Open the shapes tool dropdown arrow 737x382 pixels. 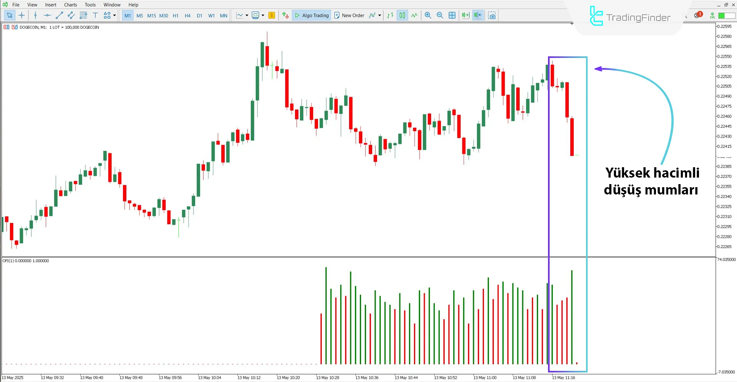click(114, 15)
